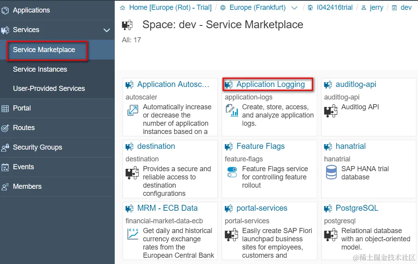Click the 'All: 17' count text
This screenshot has height=264, width=418.
131,40
